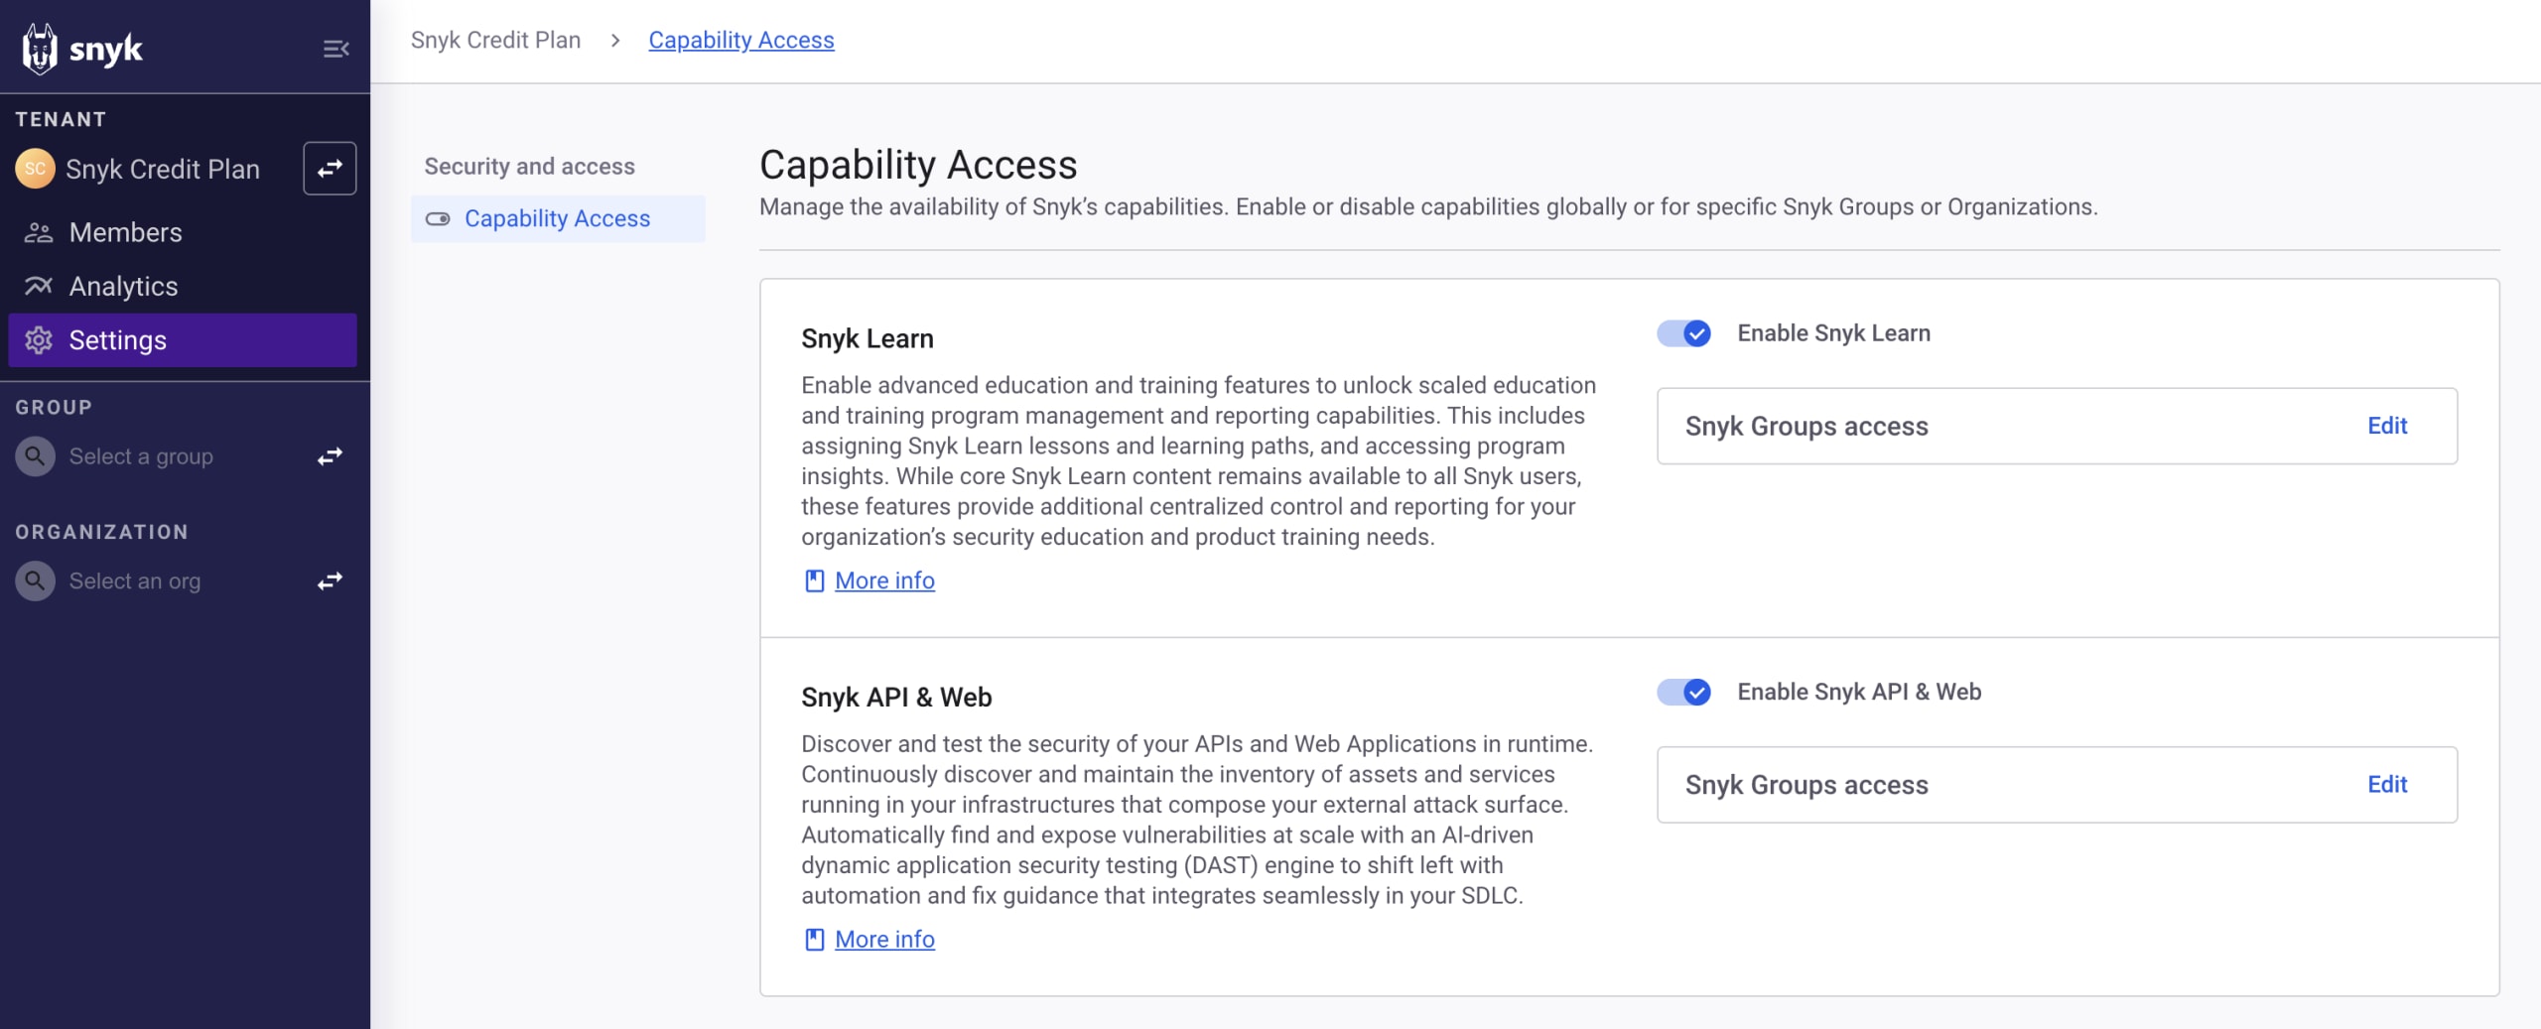2541x1029 pixels.
Task: Click the Snyk API & Web section heading
Action: coord(896,697)
